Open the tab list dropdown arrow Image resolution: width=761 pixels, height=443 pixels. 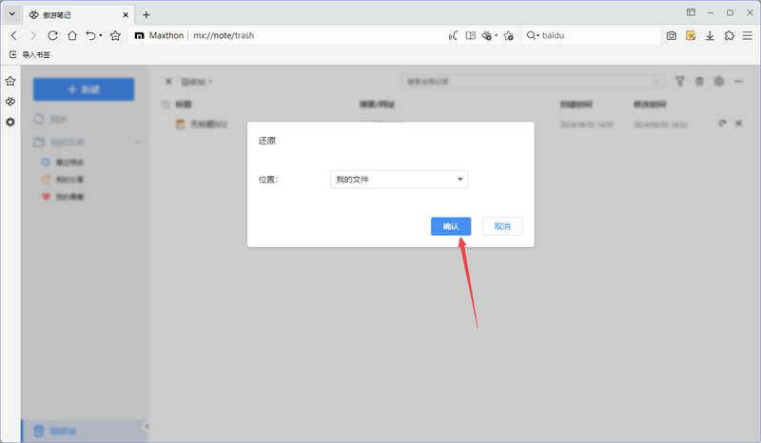pos(12,14)
